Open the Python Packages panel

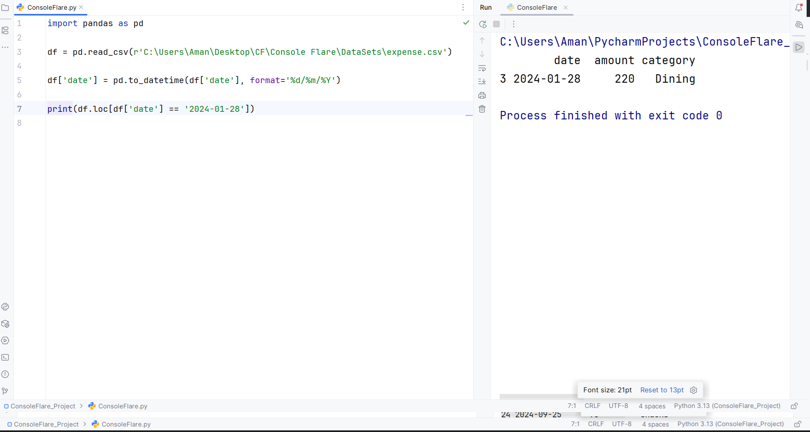(x=5, y=324)
